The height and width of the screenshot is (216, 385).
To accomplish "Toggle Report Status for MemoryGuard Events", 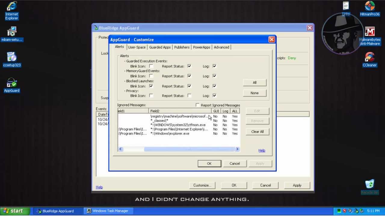I will pos(189,76).
